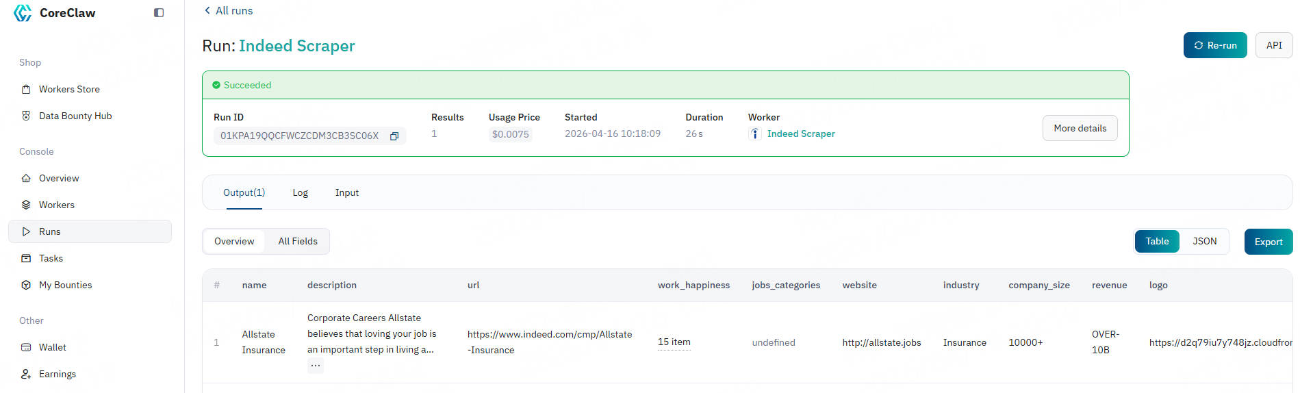Open Workers Store from sidebar
The image size is (1300, 393).
[69, 89]
